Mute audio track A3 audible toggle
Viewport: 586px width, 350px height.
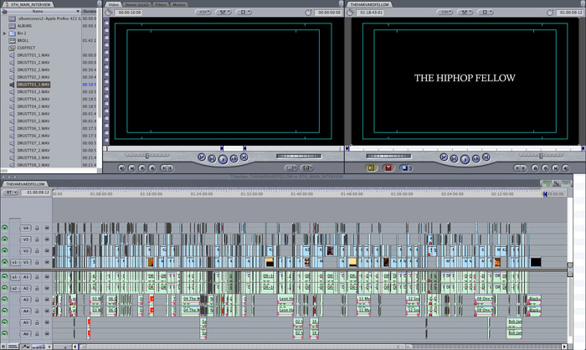(x=4, y=300)
